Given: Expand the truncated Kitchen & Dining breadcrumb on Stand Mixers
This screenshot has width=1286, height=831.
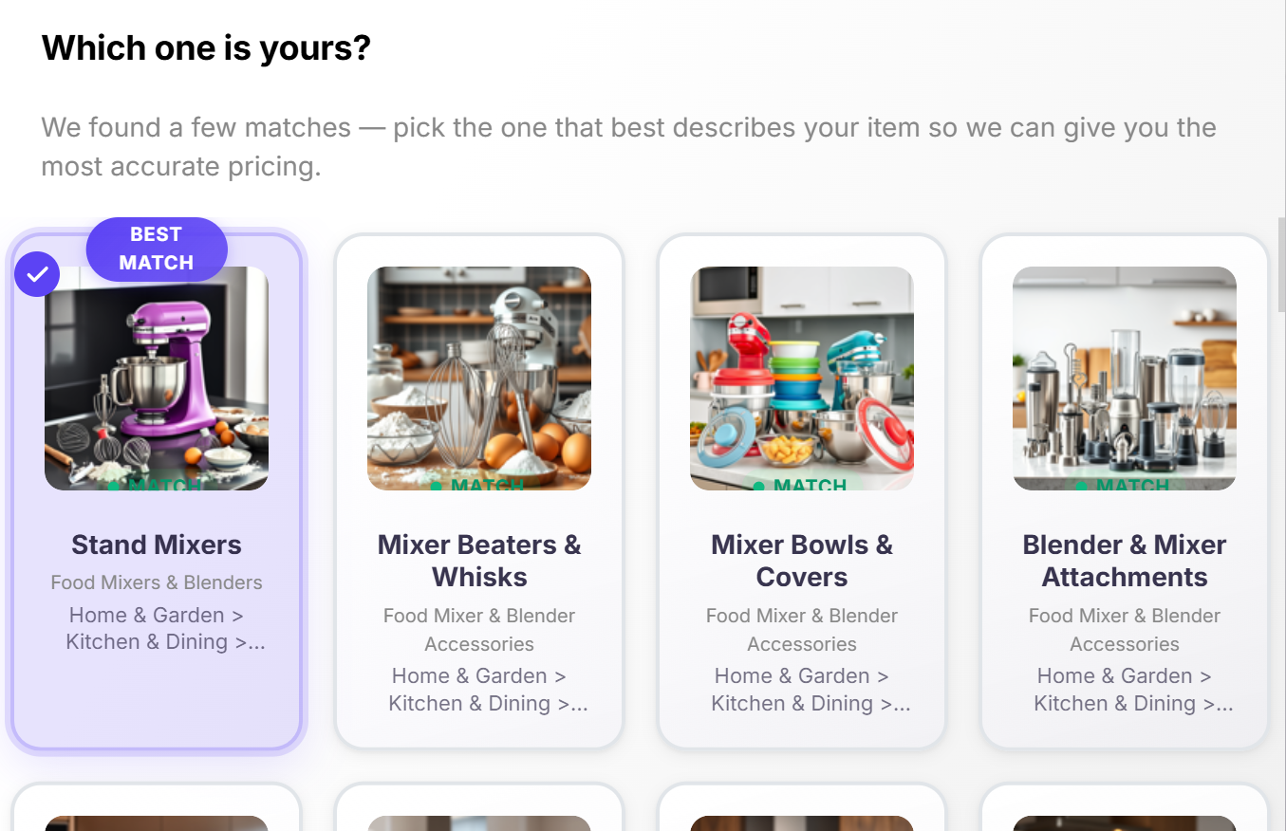Looking at the screenshot, I should click(x=256, y=642).
